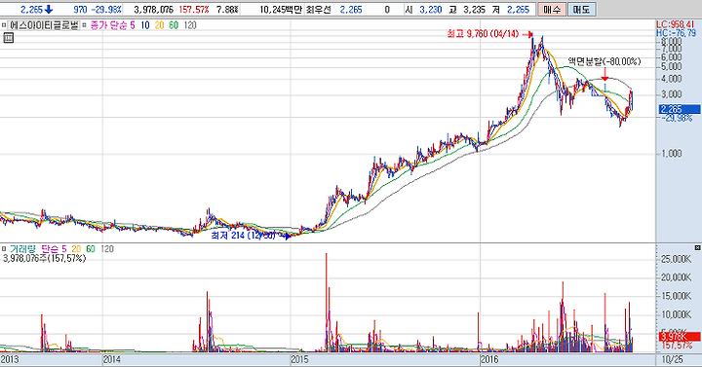Select the volume 120 average legend
The height and width of the screenshot is (367, 702).
tap(107, 249)
